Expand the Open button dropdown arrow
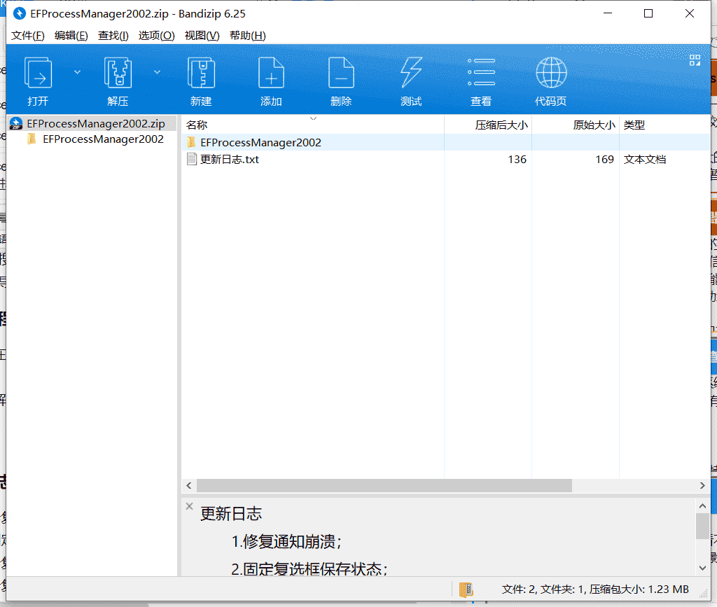 point(77,72)
